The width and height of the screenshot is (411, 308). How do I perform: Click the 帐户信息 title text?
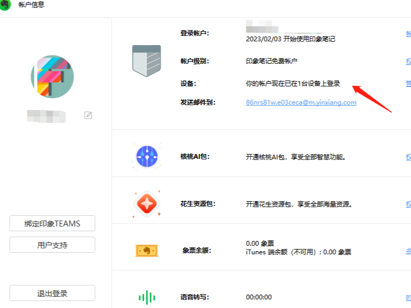(32, 5)
